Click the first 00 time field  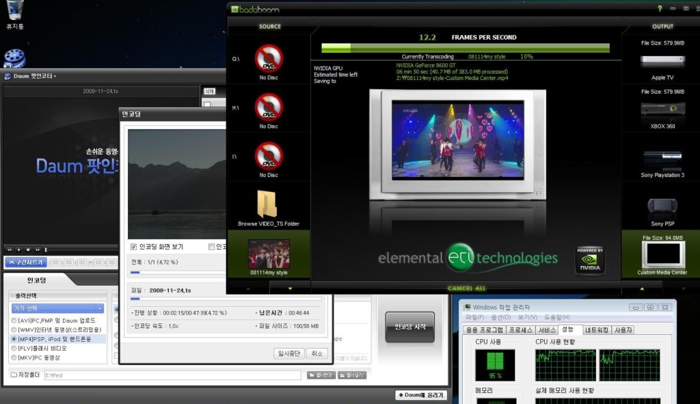pos(55,262)
